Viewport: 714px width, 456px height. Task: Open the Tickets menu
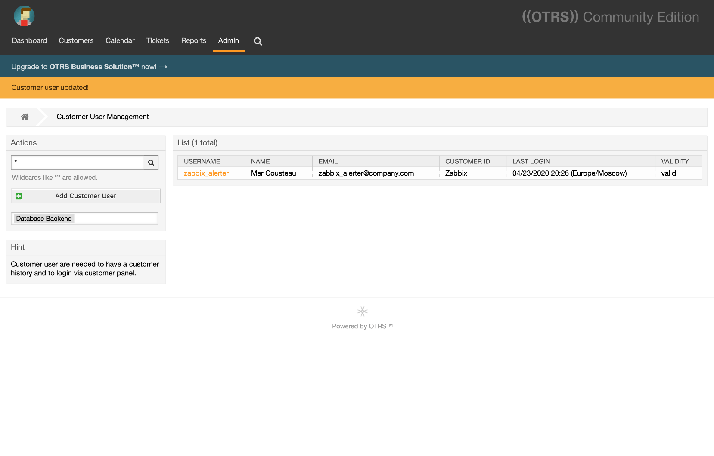[158, 40]
